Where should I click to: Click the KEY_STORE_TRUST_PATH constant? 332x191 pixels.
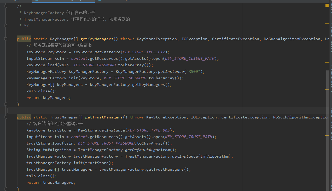click(x=189, y=137)
